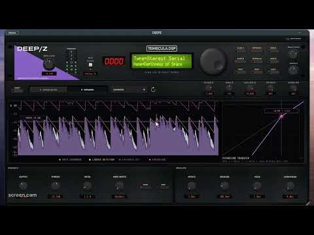Click the DEEP/Z logo
The height and width of the screenshot is (235, 314).
pyautogui.click(x=32, y=49)
